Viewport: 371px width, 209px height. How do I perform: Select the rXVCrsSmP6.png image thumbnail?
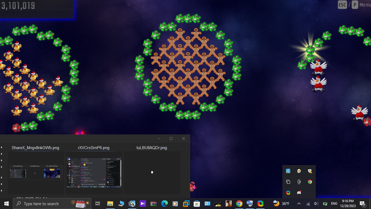[94, 172]
